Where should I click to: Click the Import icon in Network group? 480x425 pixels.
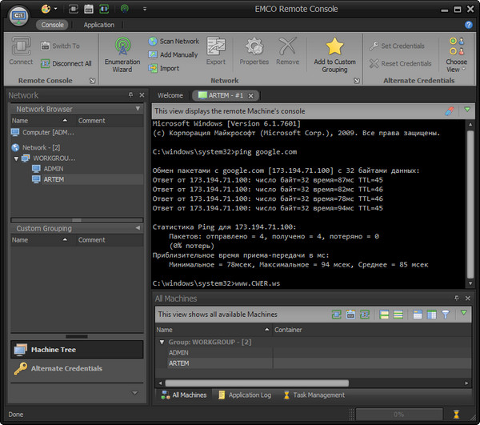(x=154, y=68)
